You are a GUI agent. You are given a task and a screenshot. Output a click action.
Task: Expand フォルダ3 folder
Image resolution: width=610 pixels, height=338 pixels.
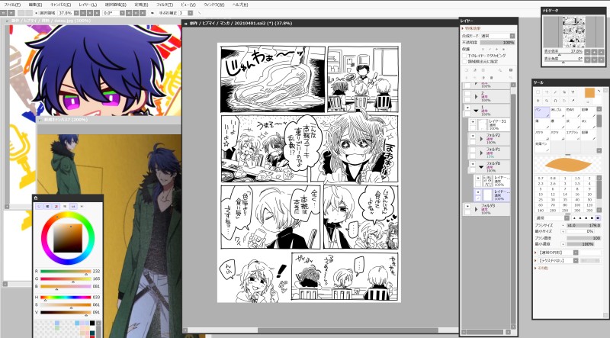(476, 210)
